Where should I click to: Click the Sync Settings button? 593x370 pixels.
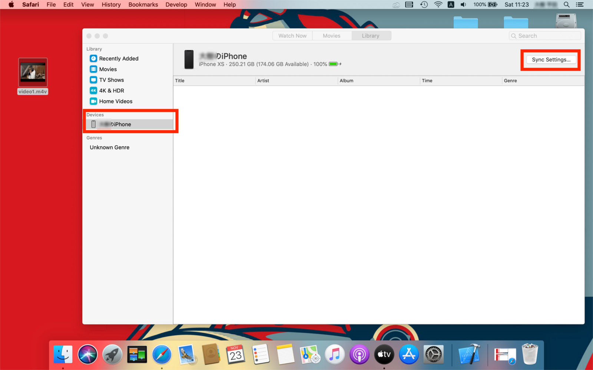point(551,60)
